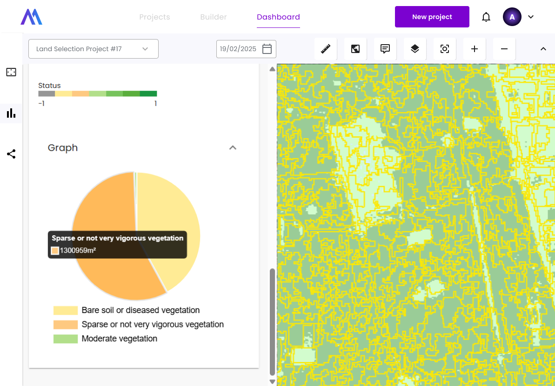Open the comments annotation tool
This screenshot has width=555, height=386.
tap(385, 49)
